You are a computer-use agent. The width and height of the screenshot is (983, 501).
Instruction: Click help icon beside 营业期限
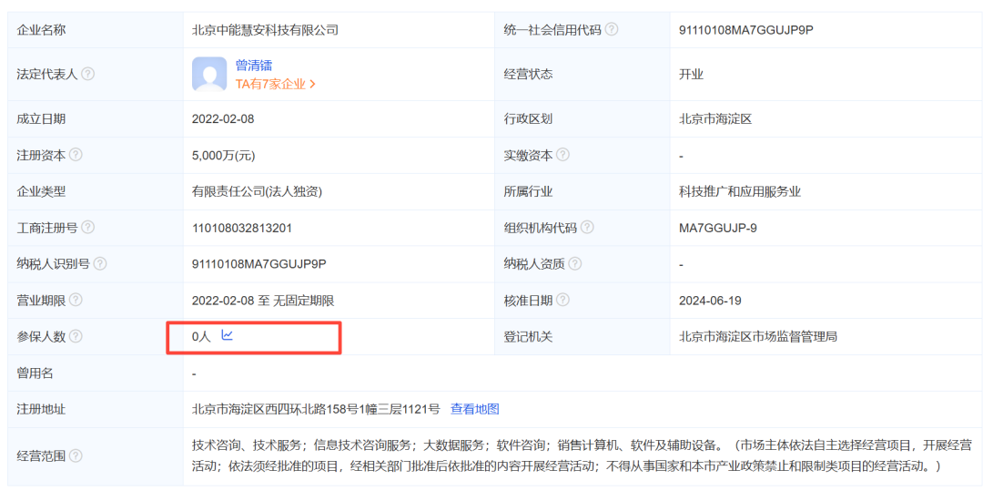(x=76, y=301)
